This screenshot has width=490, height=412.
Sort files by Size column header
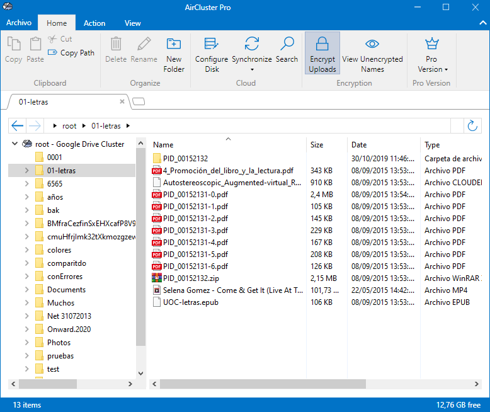coord(317,145)
